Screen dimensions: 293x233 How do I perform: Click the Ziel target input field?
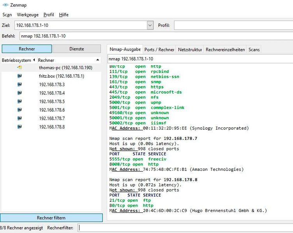81,25
